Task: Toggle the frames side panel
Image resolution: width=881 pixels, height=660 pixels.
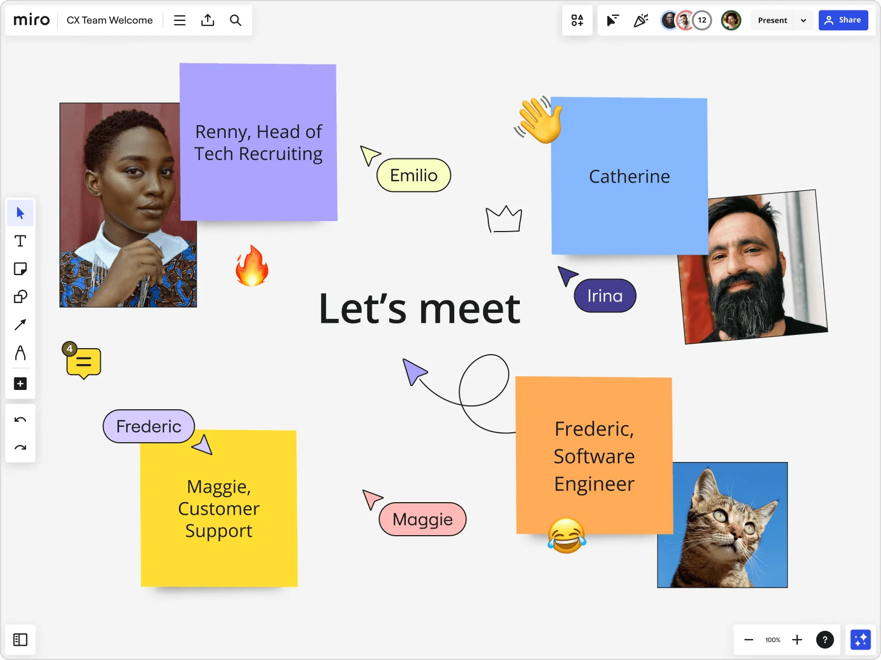Action: [20, 640]
